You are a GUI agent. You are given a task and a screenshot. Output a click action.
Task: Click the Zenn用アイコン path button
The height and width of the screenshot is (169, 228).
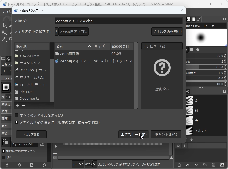74,32
